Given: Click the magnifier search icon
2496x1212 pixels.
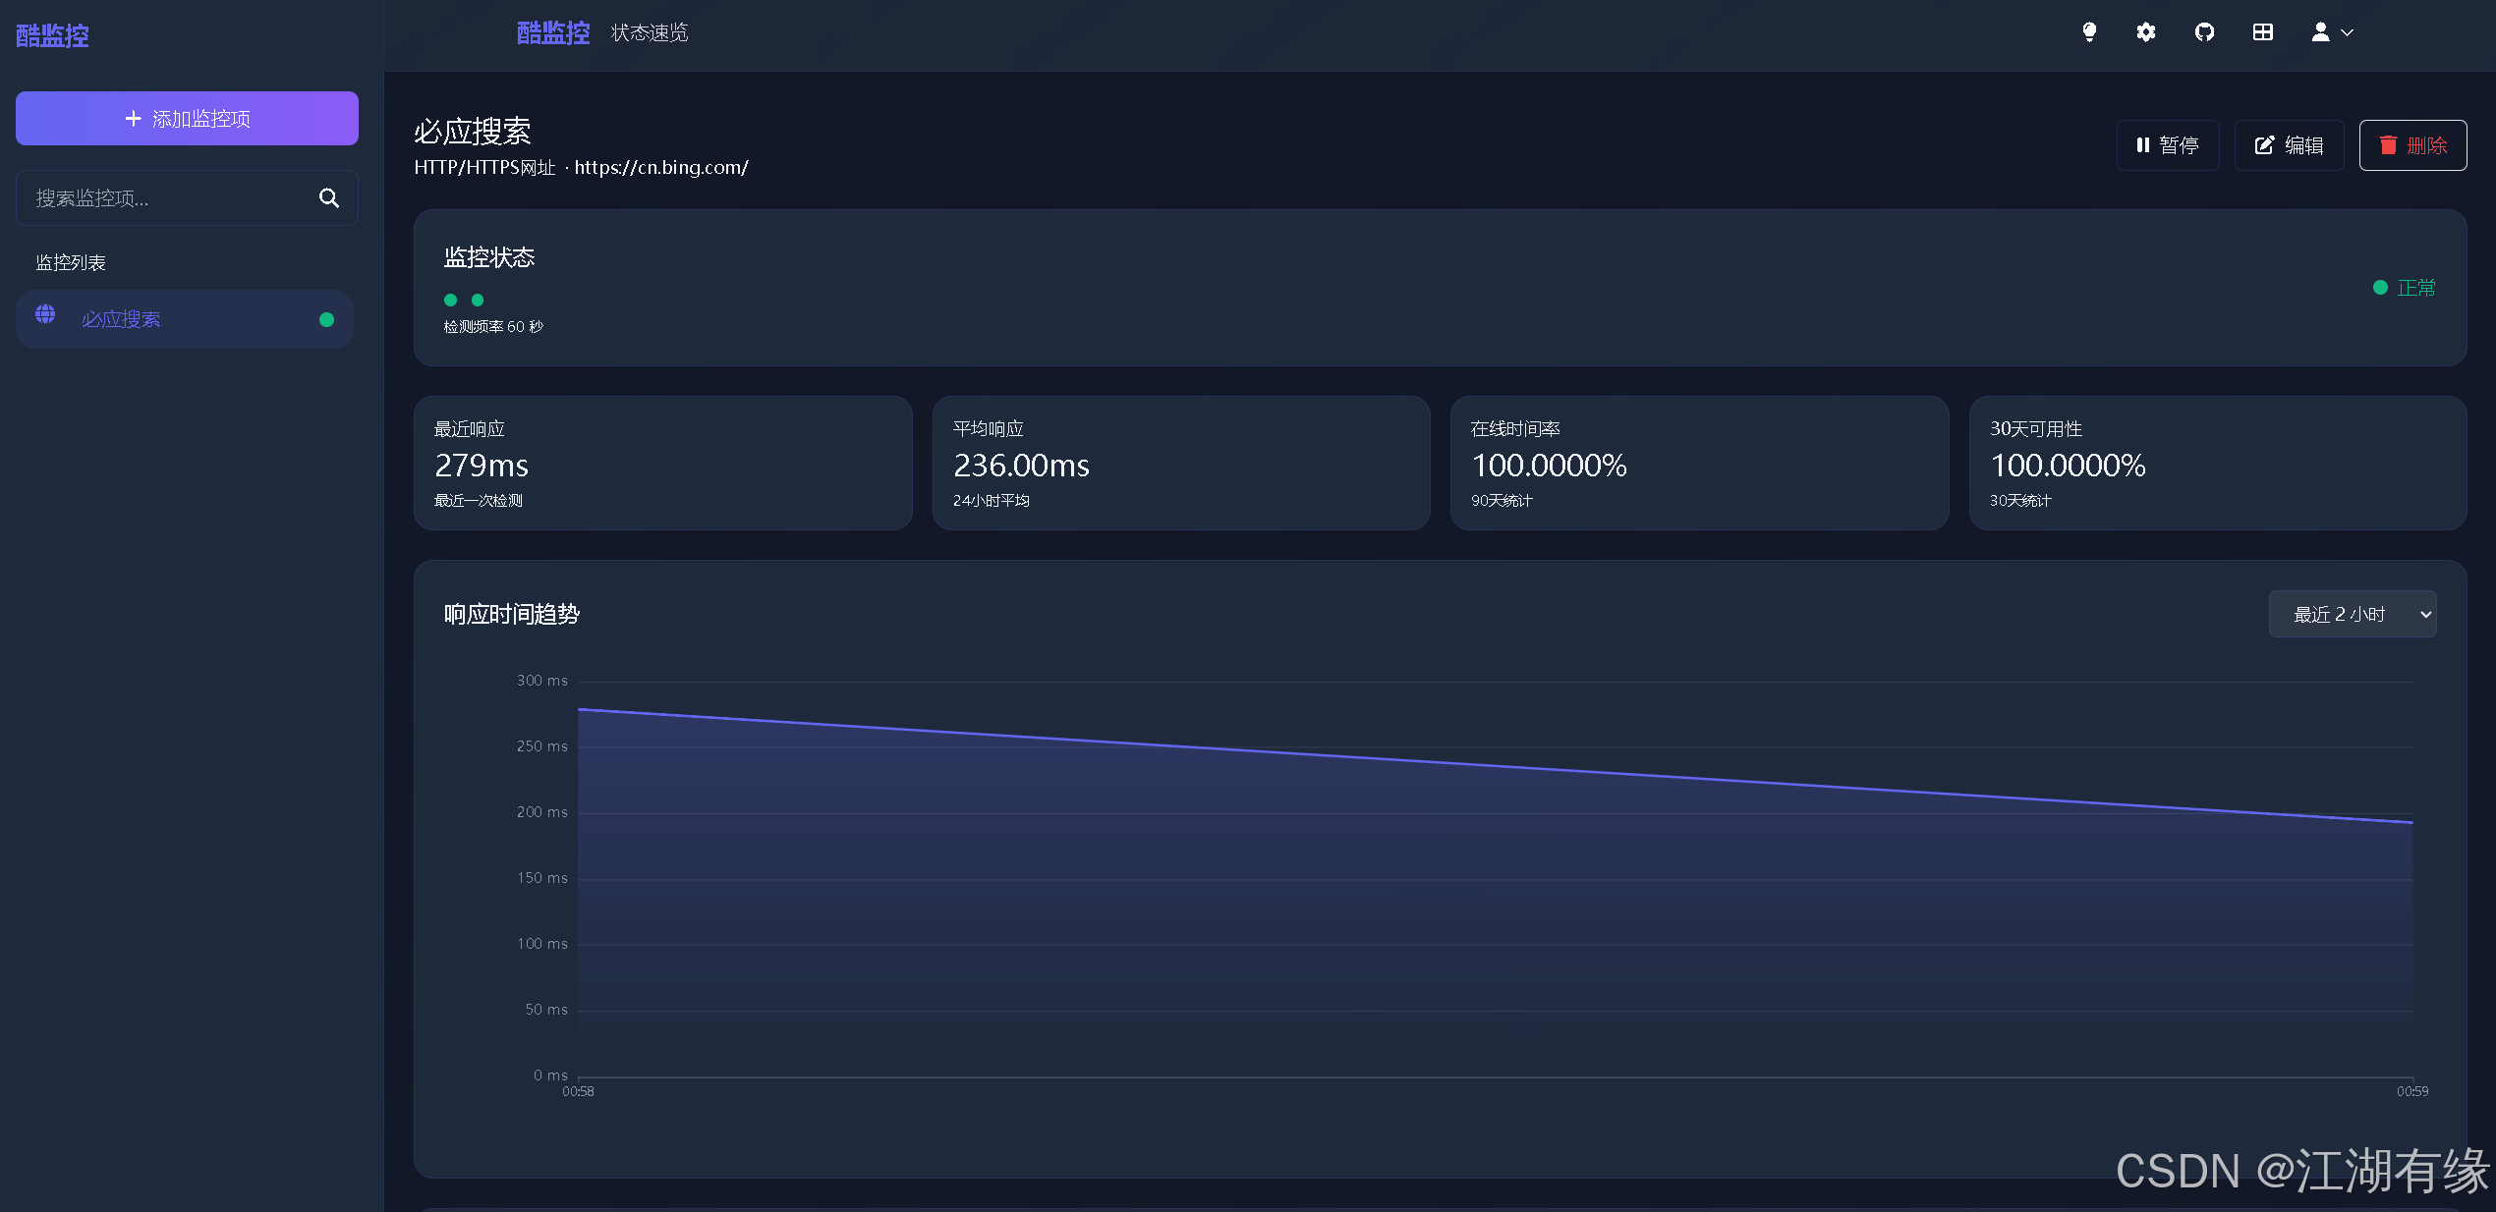Looking at the screenshot, I should pyautogui.click(x=329, y=198).
